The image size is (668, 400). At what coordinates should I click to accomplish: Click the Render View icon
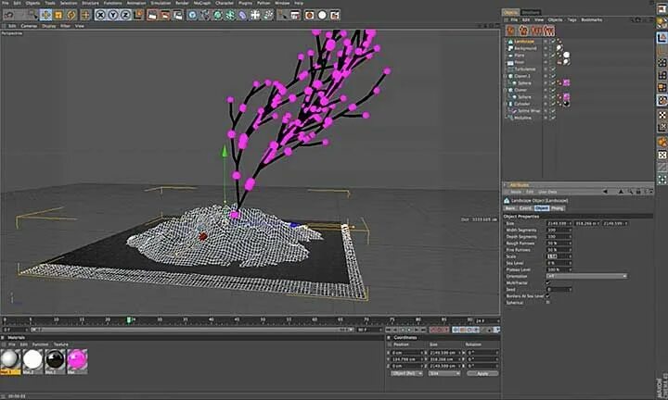[152, 15]
